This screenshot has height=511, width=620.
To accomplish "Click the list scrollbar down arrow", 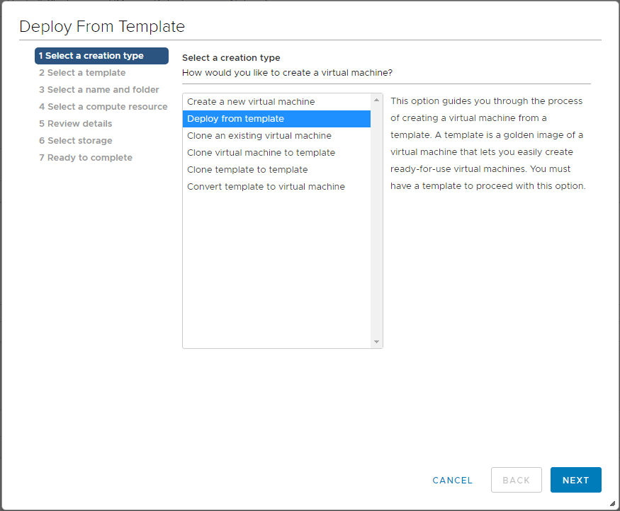I will (x=377, y=342).
